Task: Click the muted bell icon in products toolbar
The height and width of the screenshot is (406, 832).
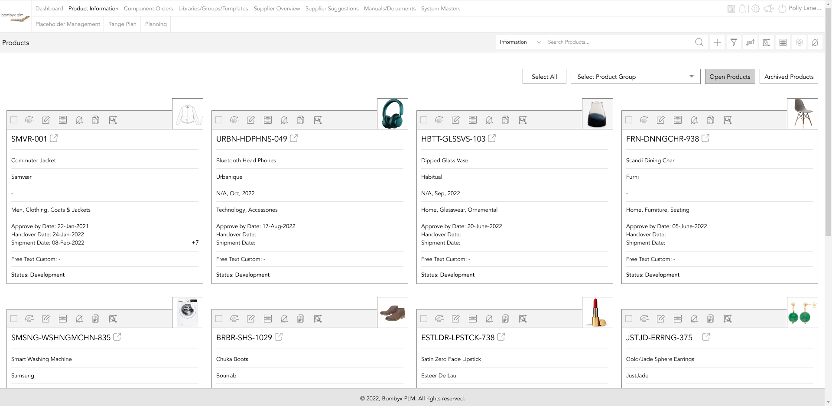Action: pyautogui.click(x=815, y=42)
